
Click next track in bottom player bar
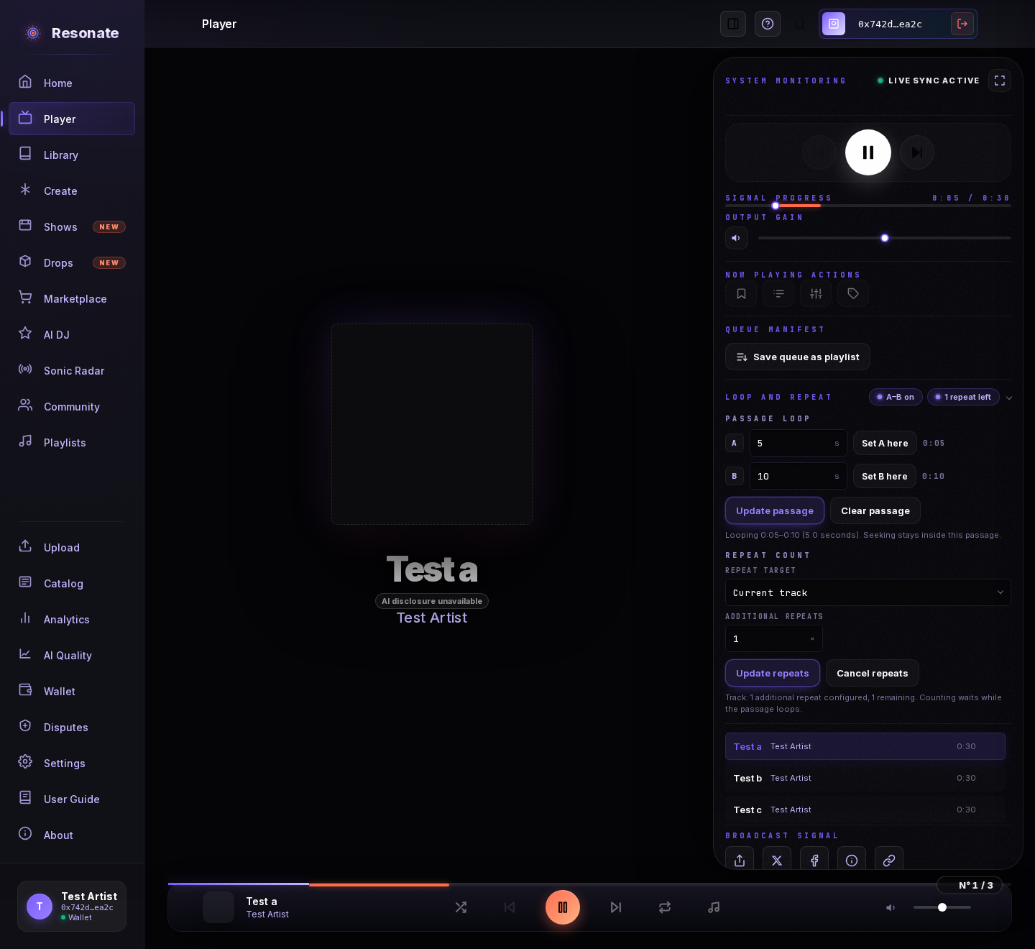(616, 907)
